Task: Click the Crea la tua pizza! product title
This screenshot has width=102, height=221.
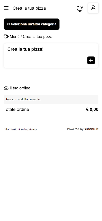Action: [25, 49]
